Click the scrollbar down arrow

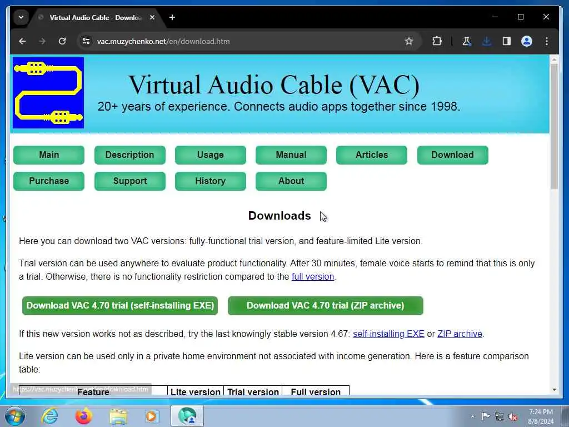(554, 390)
